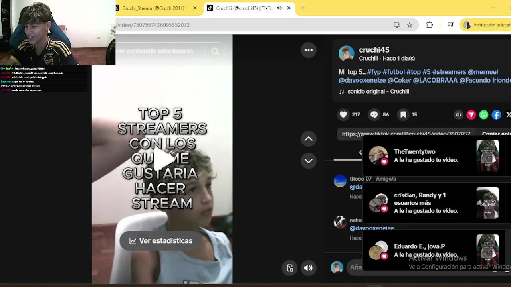511x287 pixels.
Task: Click the streamer webcam overlay
Action: coord(57,32)
